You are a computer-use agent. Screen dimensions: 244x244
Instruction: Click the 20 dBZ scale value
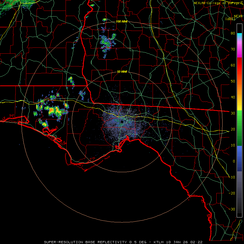point(233,129)
